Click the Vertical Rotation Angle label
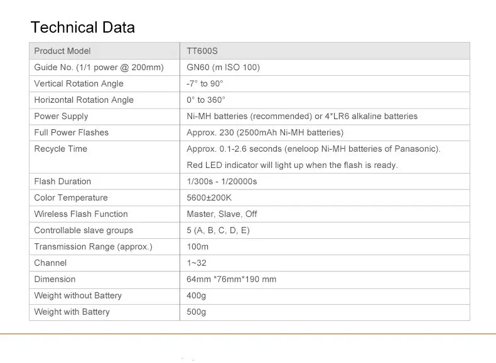 (78, 83)
